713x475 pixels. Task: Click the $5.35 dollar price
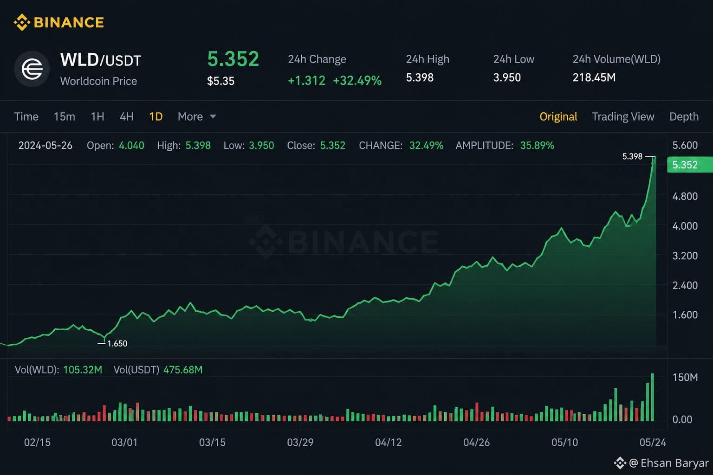(x=220, y=81)
